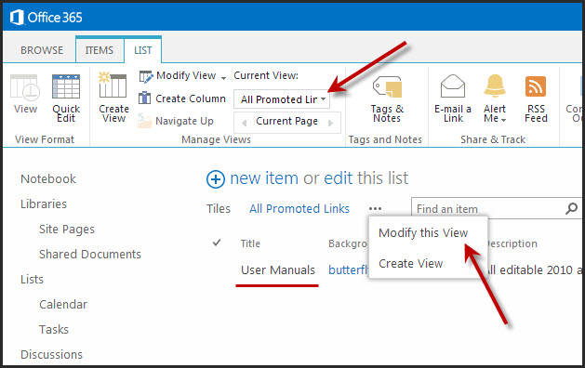The image size is (585, 368).
Task: Go to previous page arrow in Current Page
Action: coord(244,123)
